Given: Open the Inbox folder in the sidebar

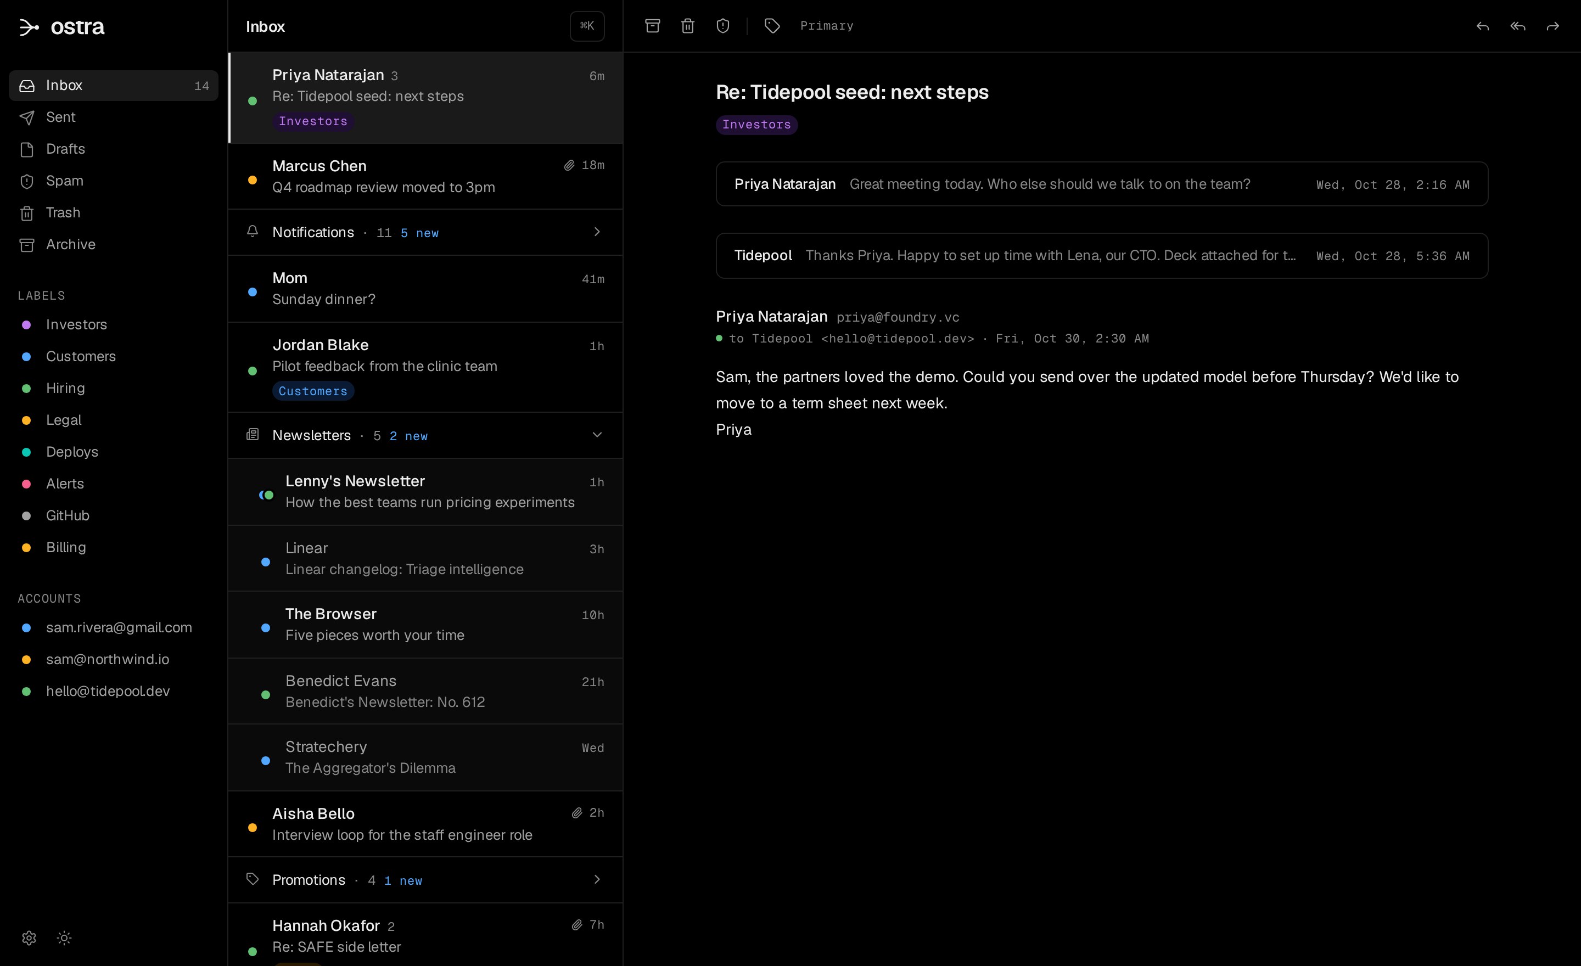Looking at the screenshot, I should 114,85.
